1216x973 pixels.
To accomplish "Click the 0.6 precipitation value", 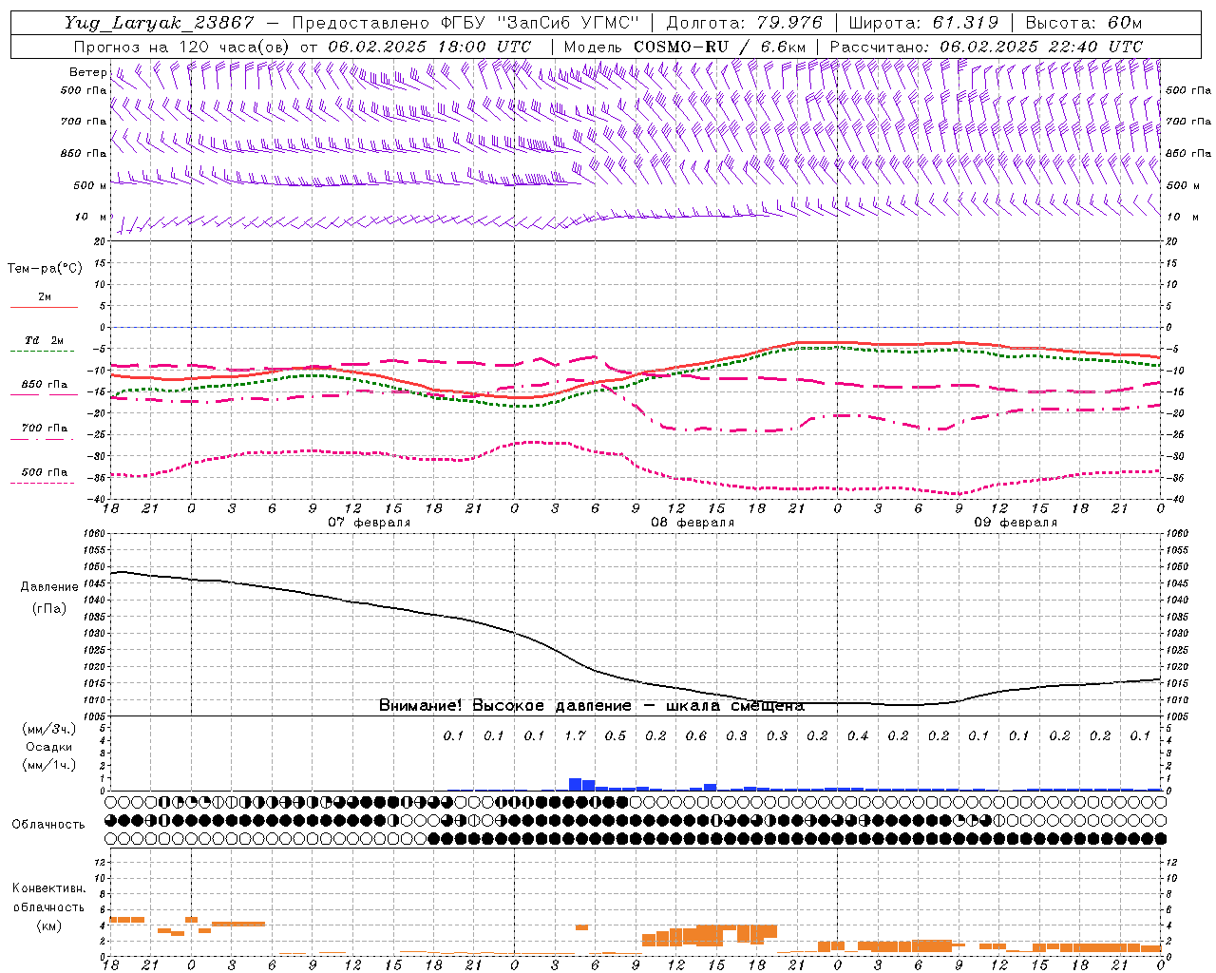I will click(696, 735).
